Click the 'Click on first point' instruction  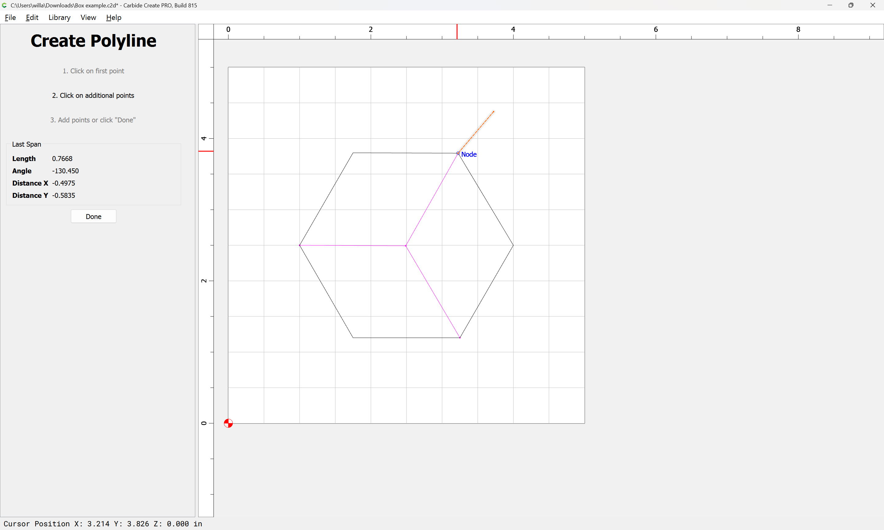pos(93,71)
